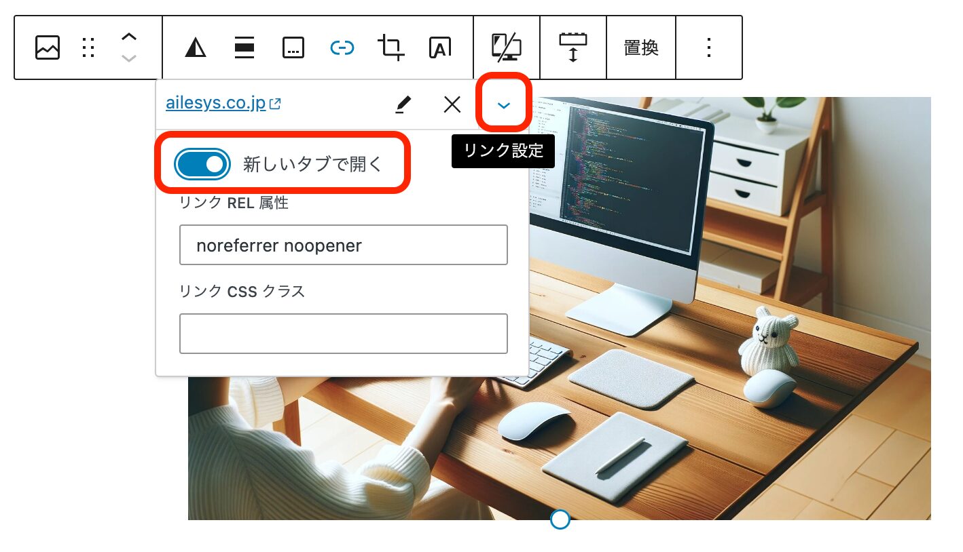963x552 pixels.
Task: Click the spacing height icon
Action: 573,47
